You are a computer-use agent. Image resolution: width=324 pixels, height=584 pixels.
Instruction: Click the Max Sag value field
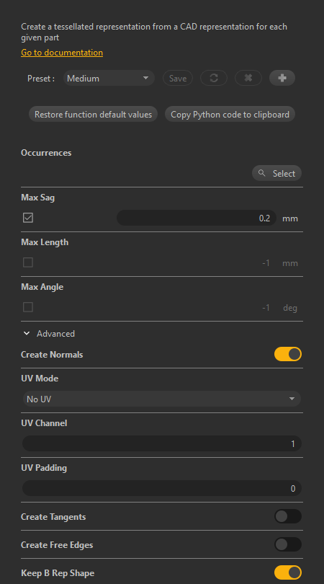(197, 218)
